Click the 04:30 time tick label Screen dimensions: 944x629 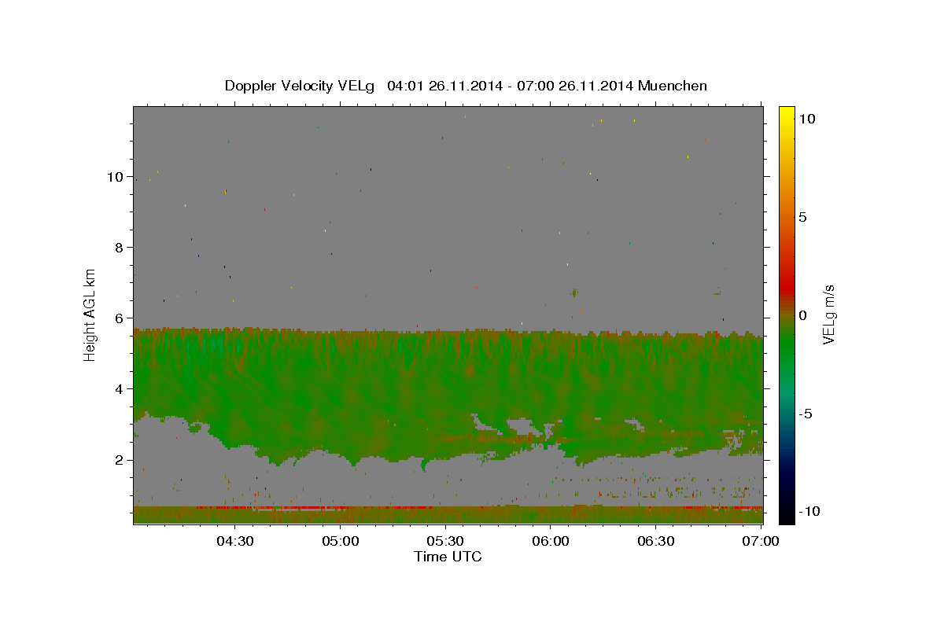(x=234, y=541)
